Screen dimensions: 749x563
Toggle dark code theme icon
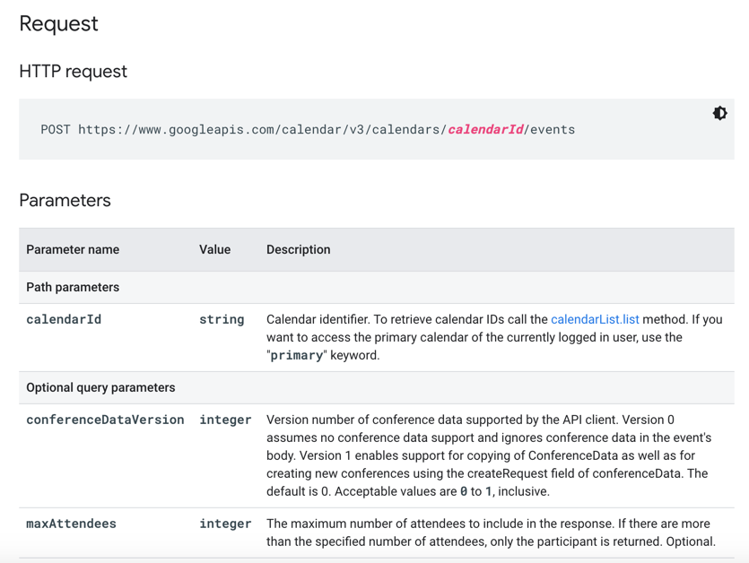point(720,113)
